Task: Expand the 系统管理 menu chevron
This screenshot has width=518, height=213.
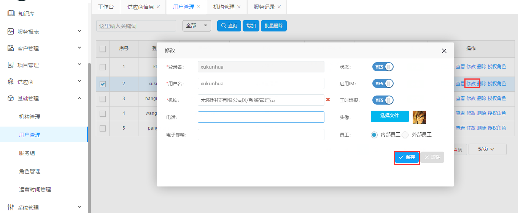Action: tap(79, 207)
